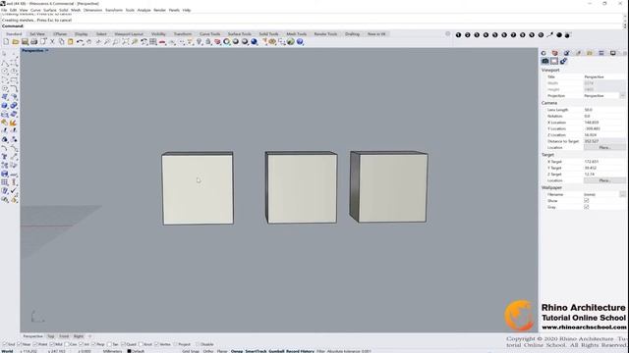The image size is (629, 353).
Task: Click the padlock Lock icon
Action: [208, 41]
